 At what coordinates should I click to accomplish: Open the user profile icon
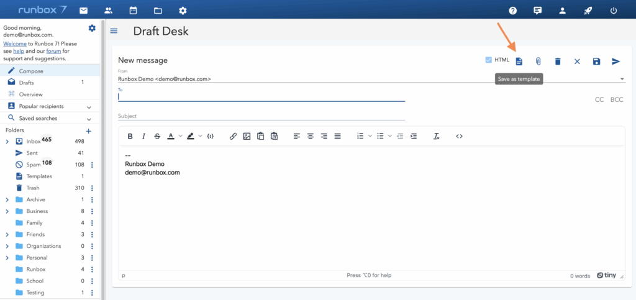coord(562,11)
